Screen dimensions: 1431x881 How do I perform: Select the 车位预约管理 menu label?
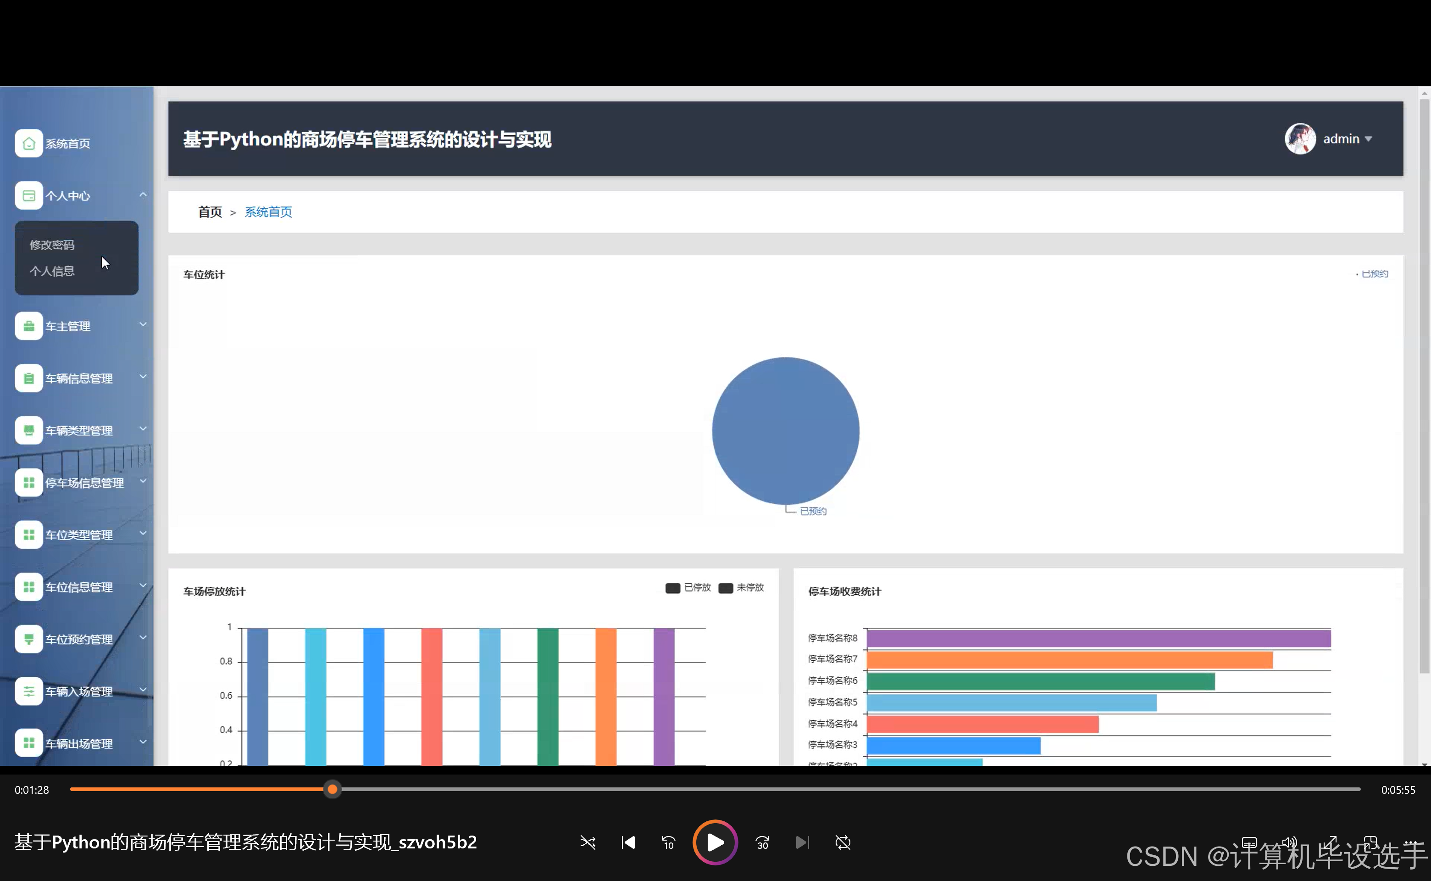[79, 640]
